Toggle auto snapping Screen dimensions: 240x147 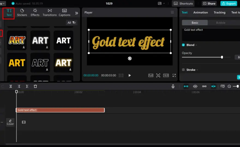point(195,86)
